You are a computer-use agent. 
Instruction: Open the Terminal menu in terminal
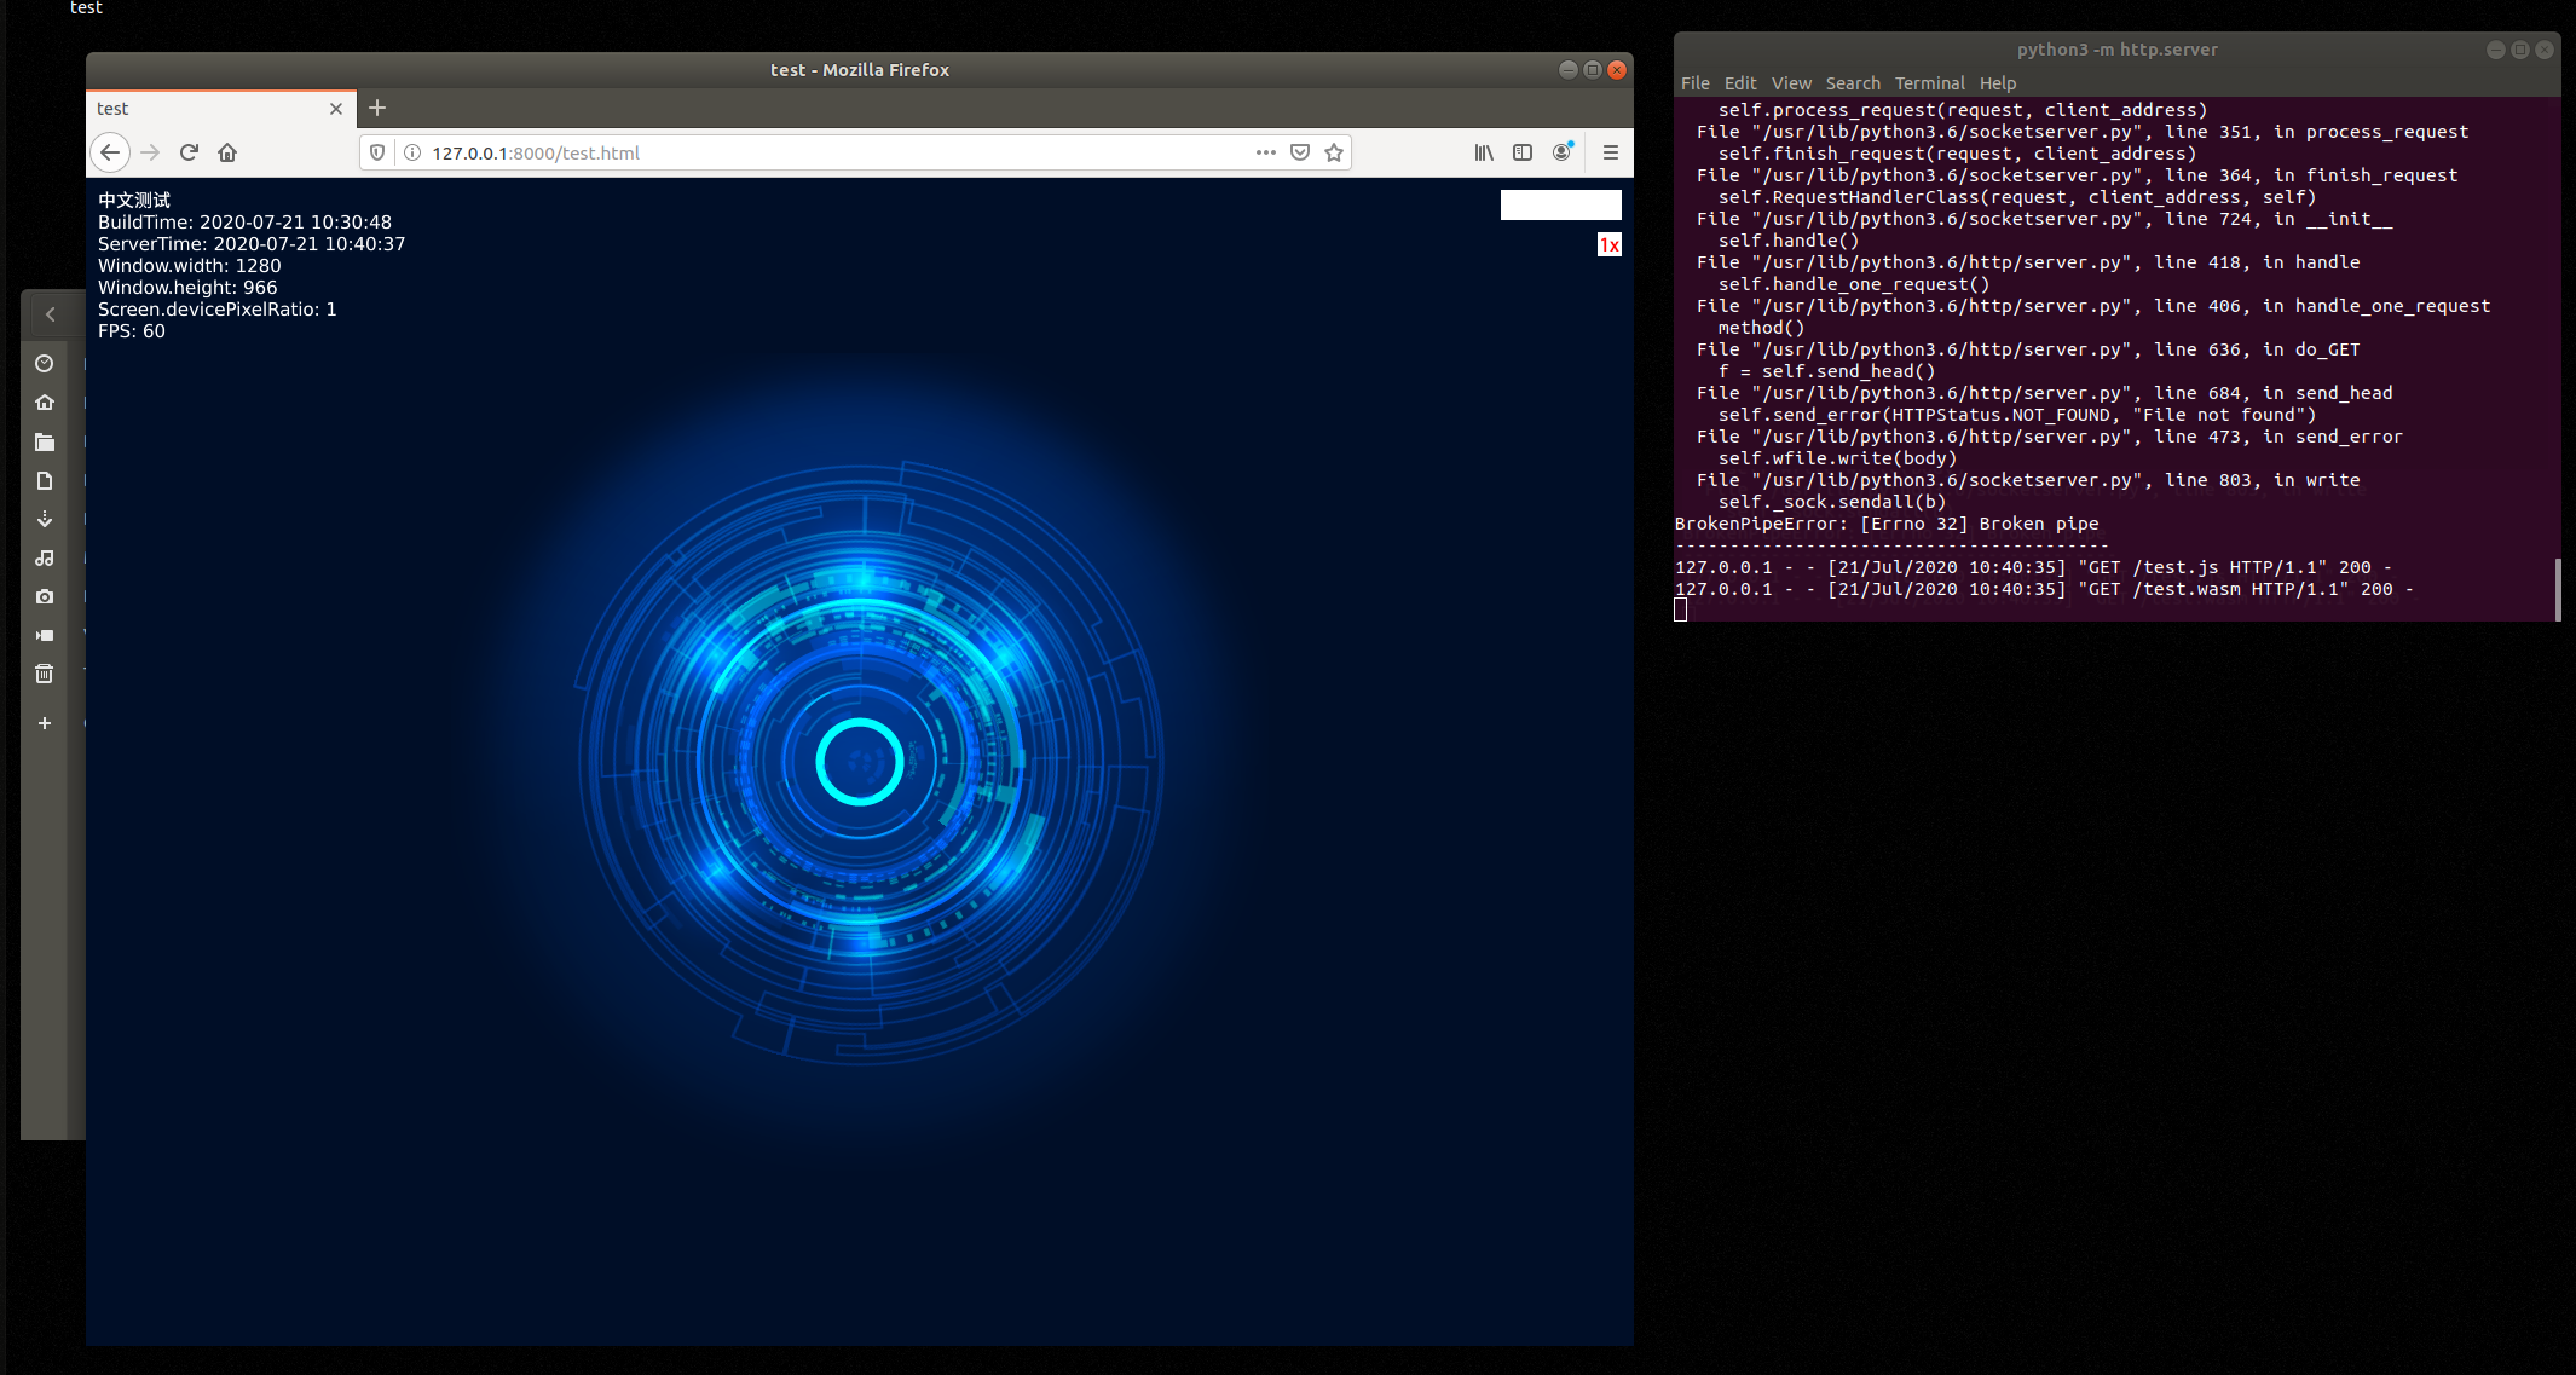click(x=1929, y=83)
